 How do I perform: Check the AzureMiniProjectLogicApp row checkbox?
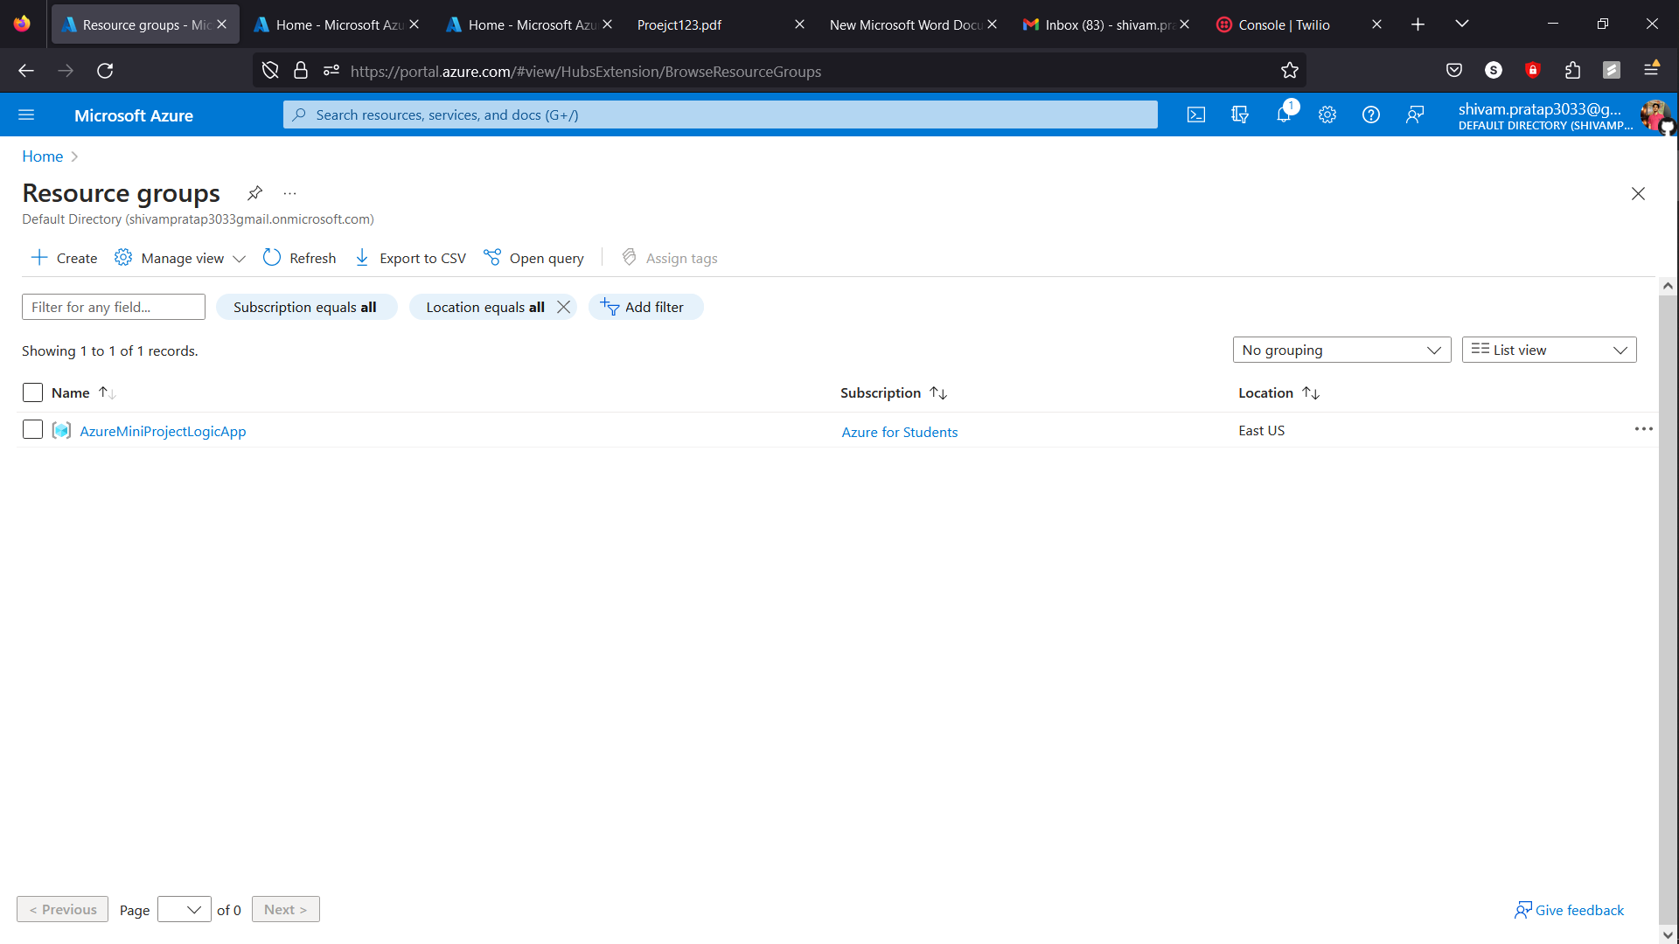coord(32,429)
